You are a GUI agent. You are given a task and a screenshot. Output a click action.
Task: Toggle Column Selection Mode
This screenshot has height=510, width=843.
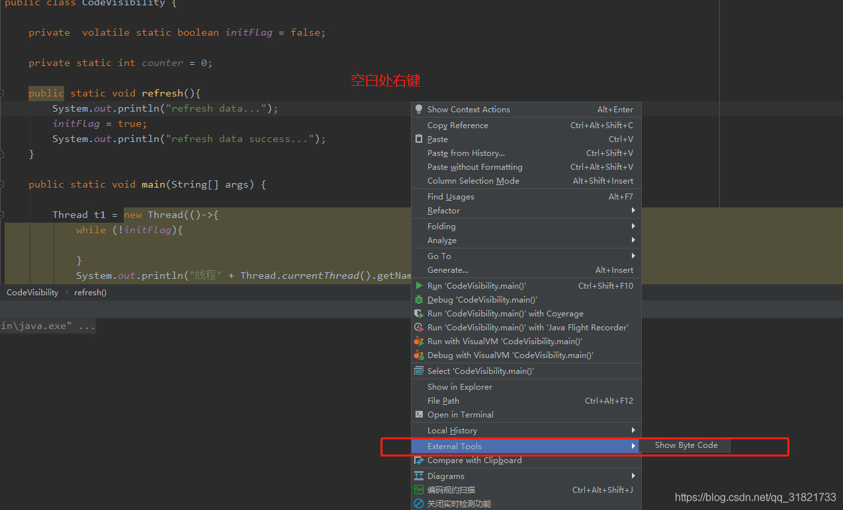coord(473,181)
